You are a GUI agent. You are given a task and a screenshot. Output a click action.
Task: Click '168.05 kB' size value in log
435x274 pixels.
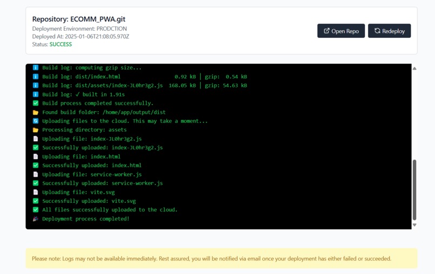tap(182, 85)
